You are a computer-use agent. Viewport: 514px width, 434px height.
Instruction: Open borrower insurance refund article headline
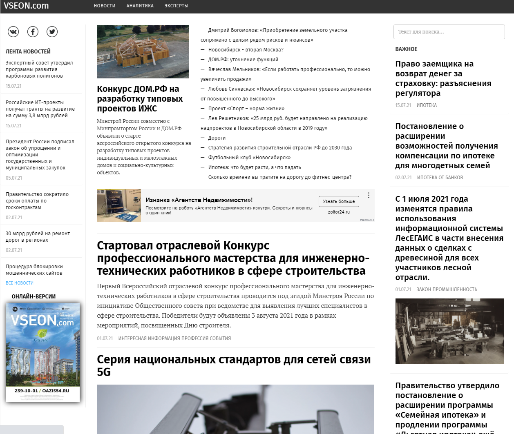tap(443, 78)
